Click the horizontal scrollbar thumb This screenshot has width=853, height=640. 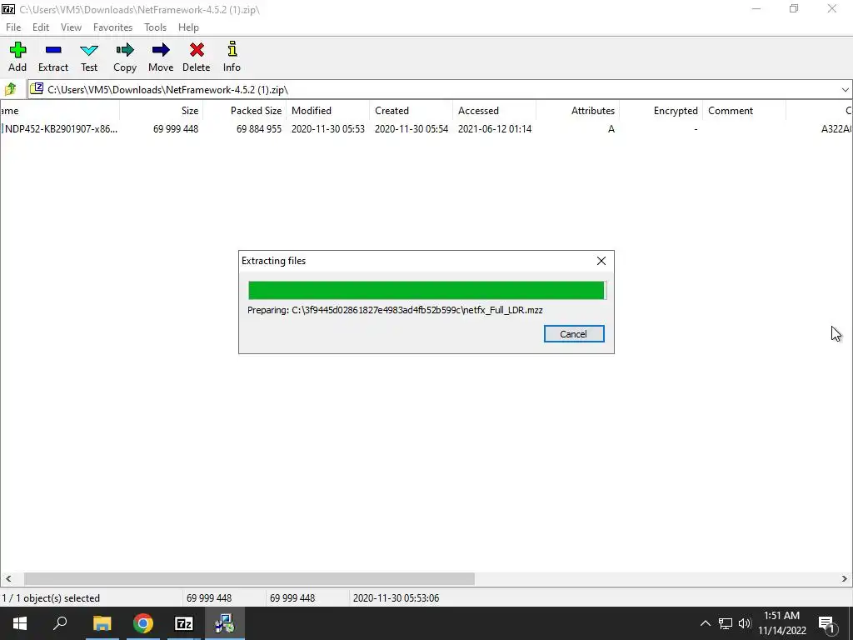point(249,578)
